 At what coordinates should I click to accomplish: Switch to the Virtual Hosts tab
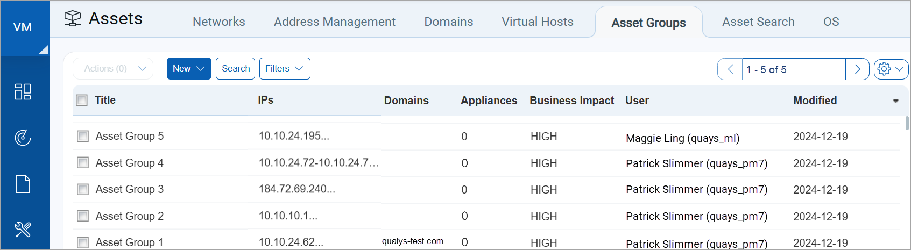coord(538,22)
